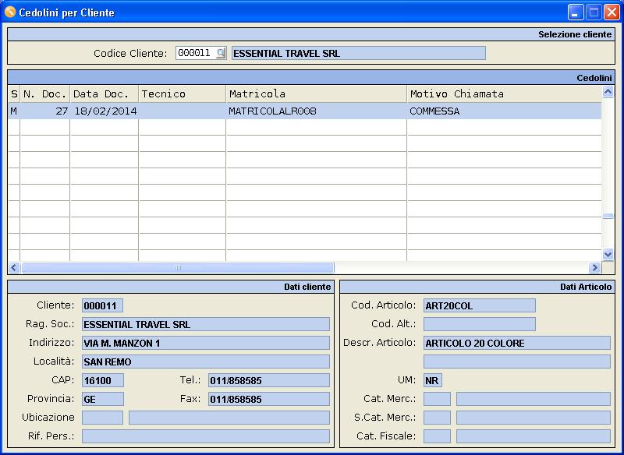Click the Matricola column header
The image size is (624, 455).
pos(317,94)
